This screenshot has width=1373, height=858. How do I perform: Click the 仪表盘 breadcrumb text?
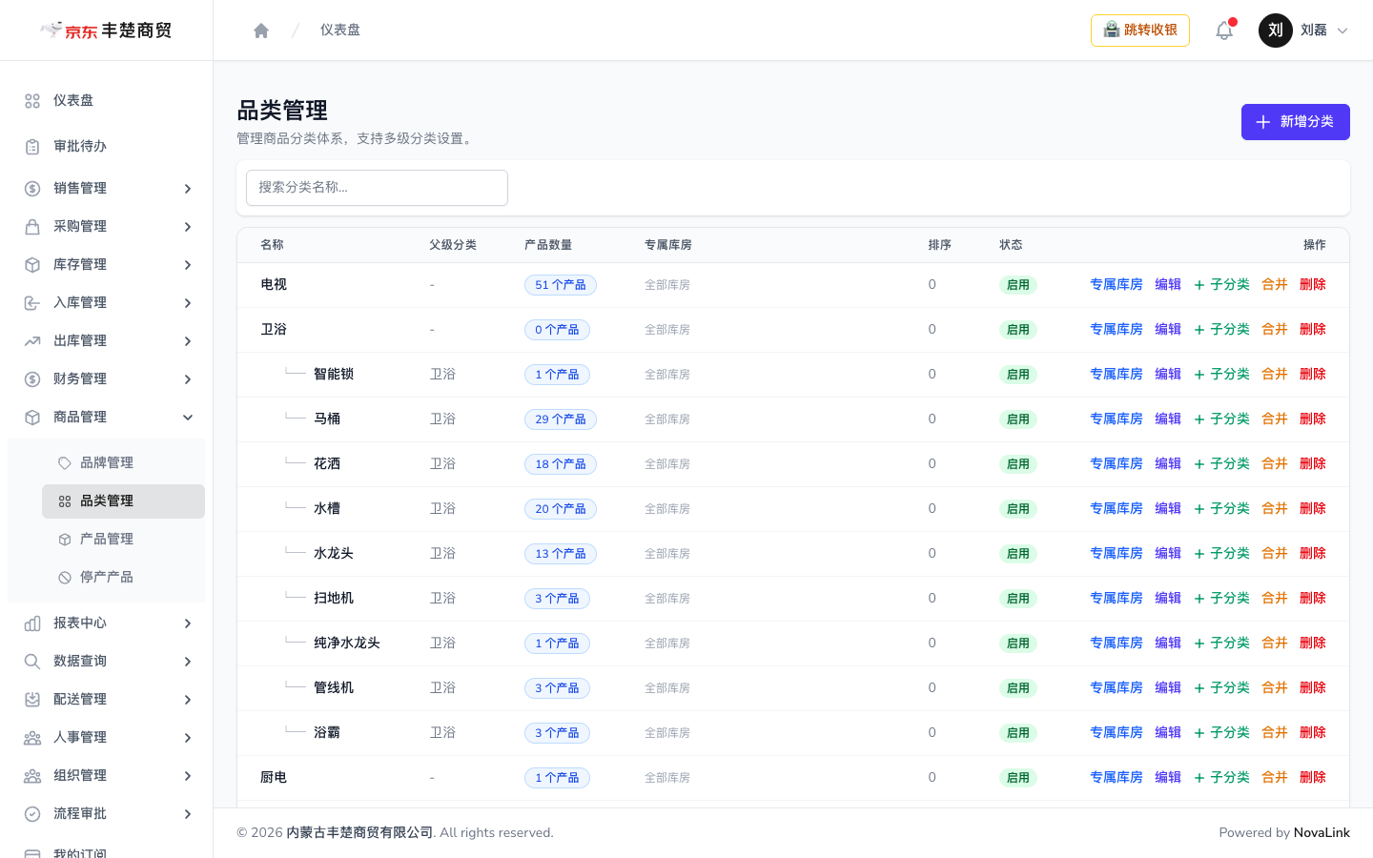click(340, 31)
